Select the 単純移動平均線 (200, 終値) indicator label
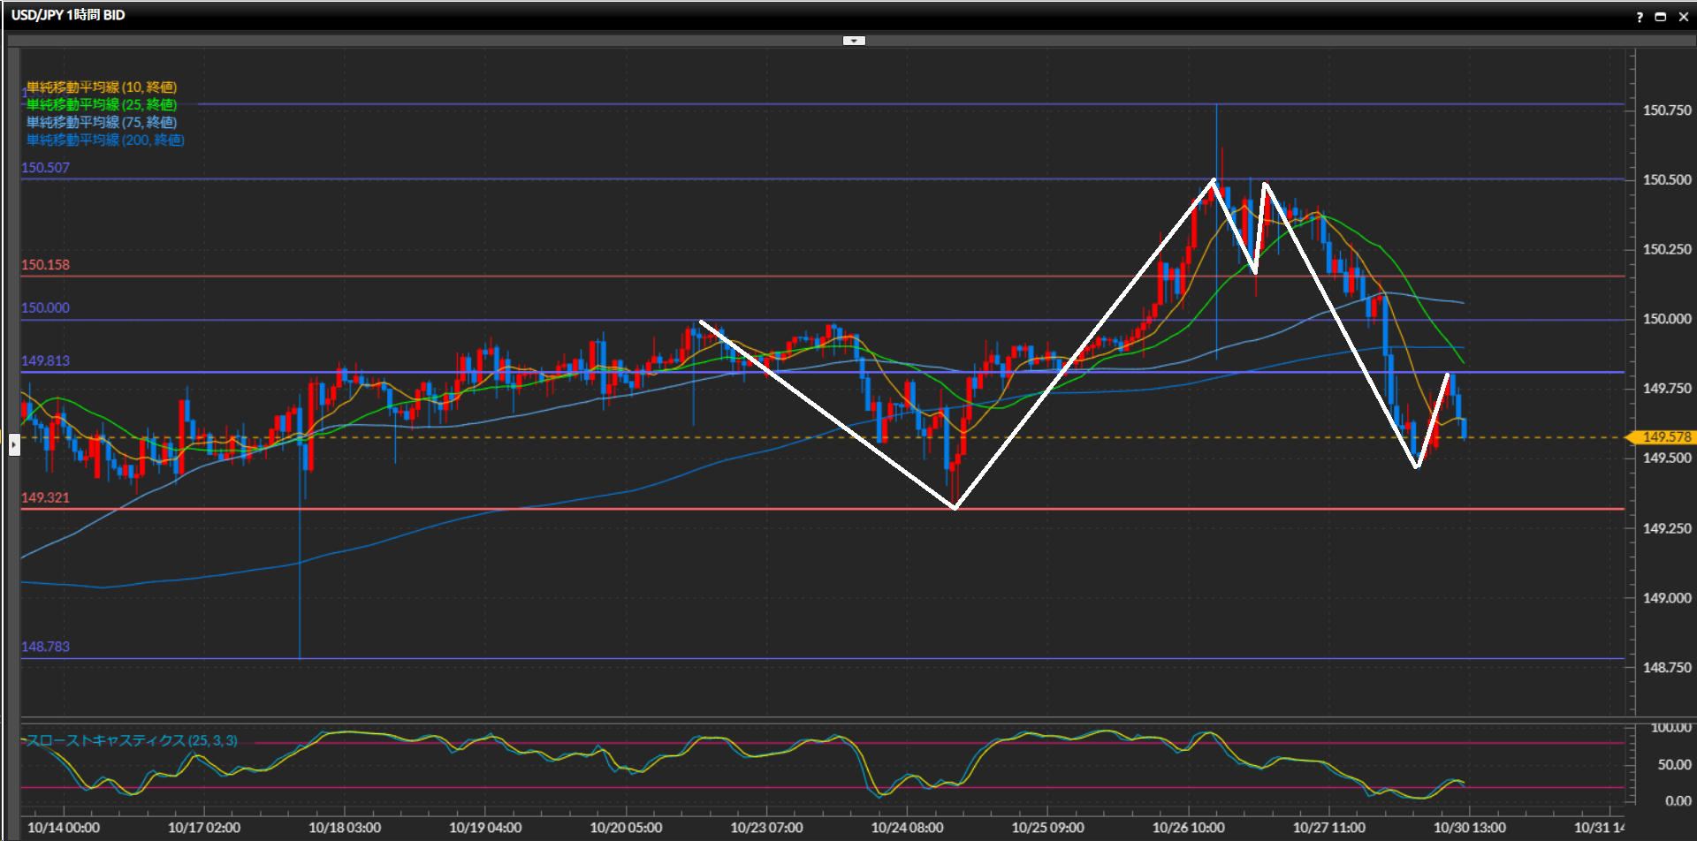The height and width of the screenshot is (841, 1697). tap(105, 140)
